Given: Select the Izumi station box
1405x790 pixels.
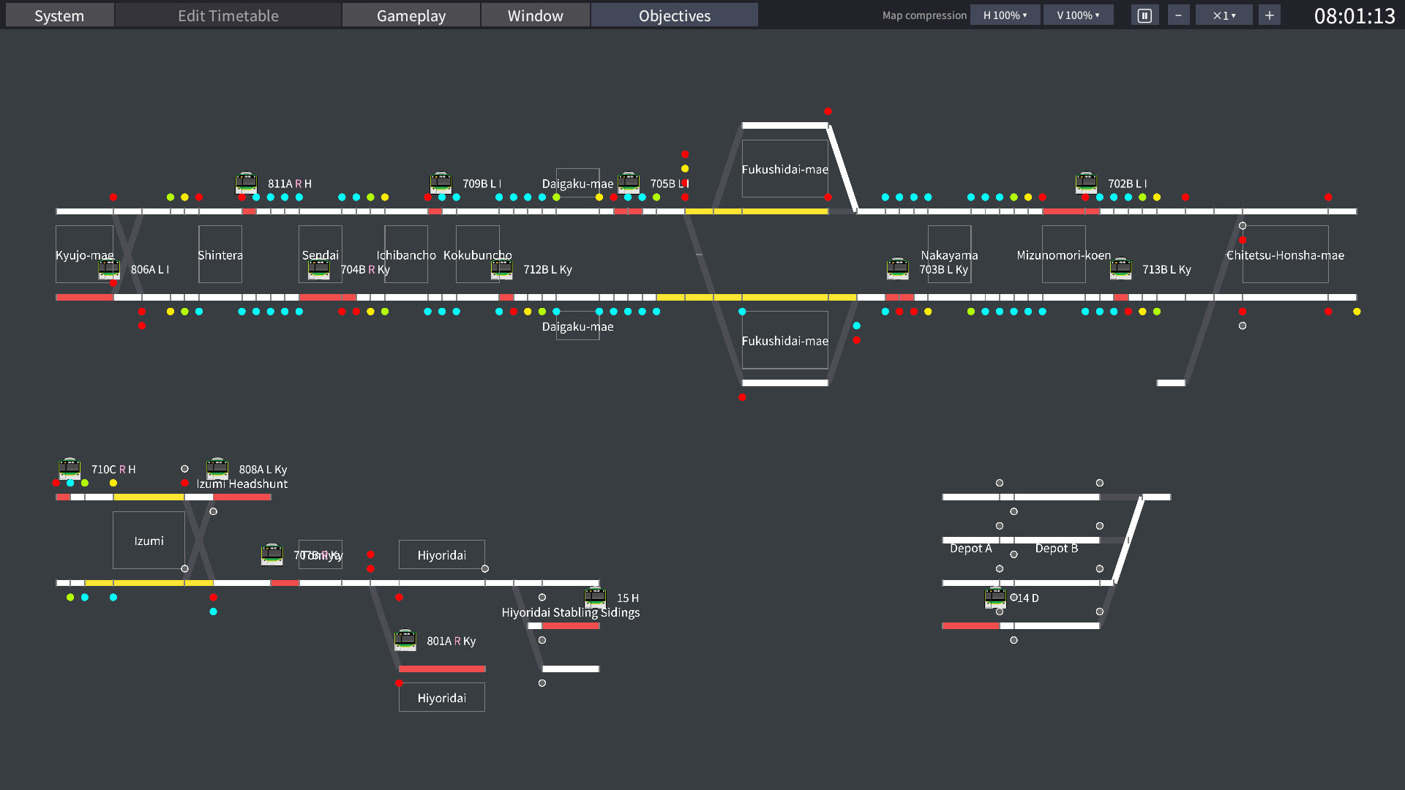Looking at the screenshot, I should click(x=149, y=541).
